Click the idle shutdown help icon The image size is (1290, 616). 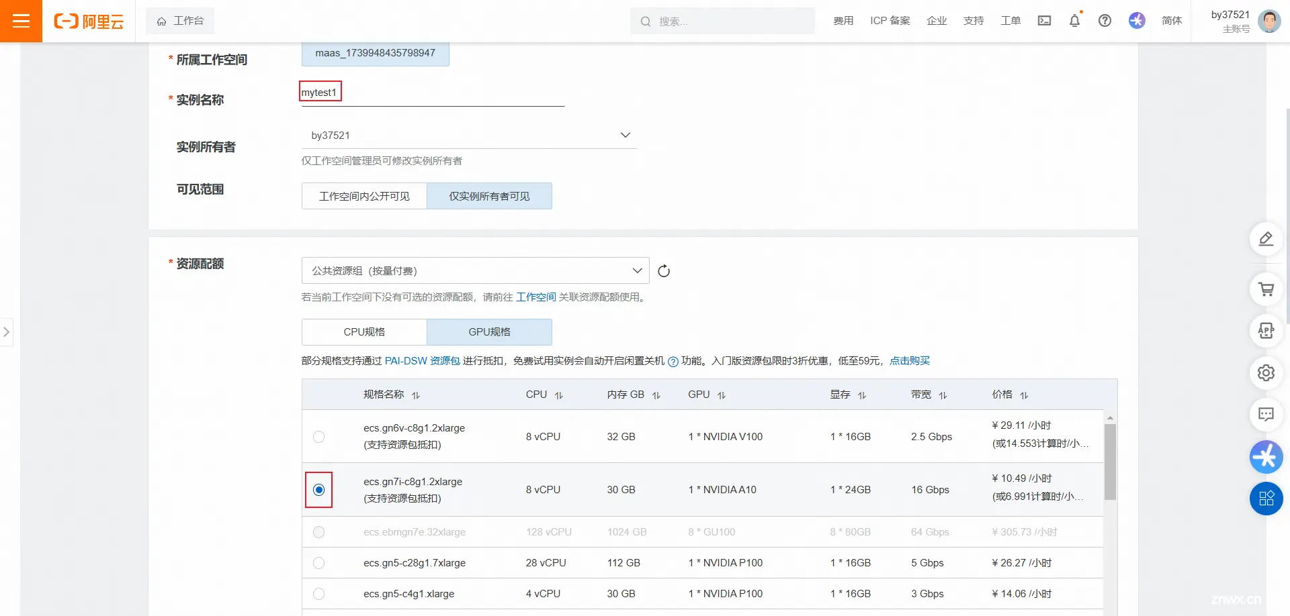click(673, 362)
